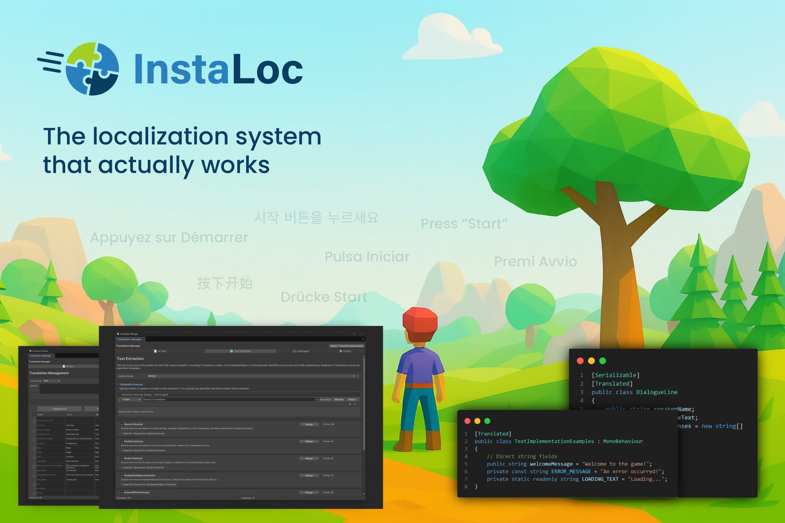Click the yellow dot on TextImplementationExamples code window
Image resolution: width=785 pixels, height=523 pixels.
[477, 421]
